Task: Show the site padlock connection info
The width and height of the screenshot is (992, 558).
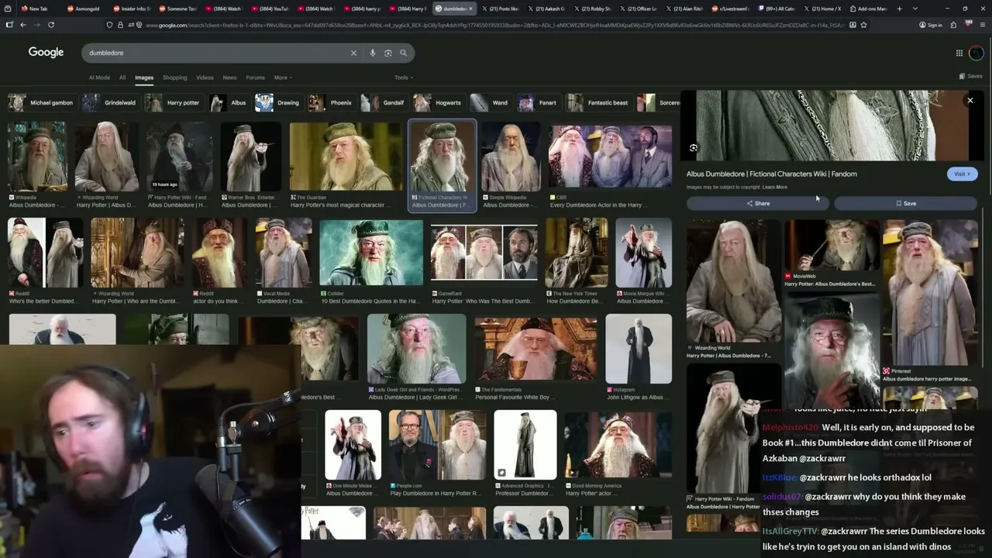Action: 120,25
